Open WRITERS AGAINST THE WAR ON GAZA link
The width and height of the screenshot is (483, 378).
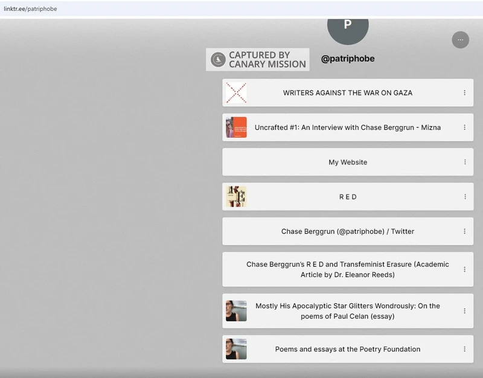[347, 93]
